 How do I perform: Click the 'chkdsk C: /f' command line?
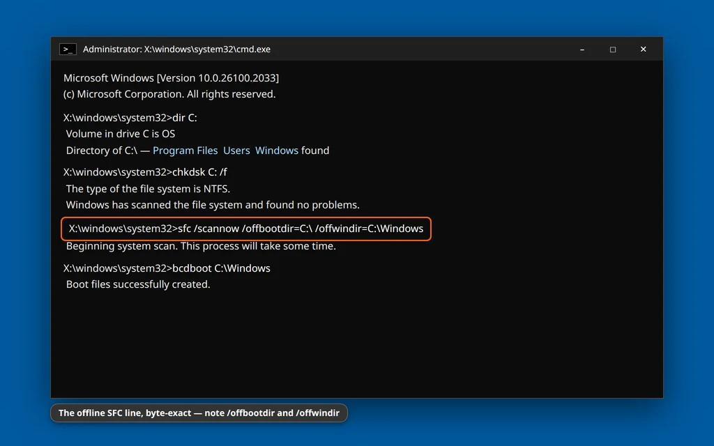(145, 172)
